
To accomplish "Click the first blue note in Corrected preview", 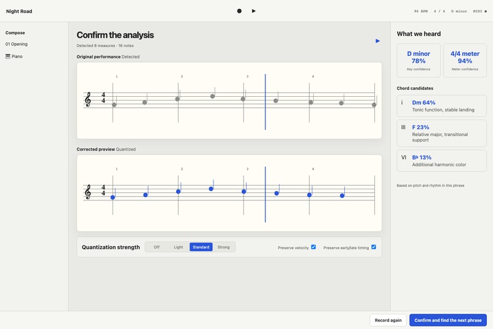I will (x=113, y=197).
